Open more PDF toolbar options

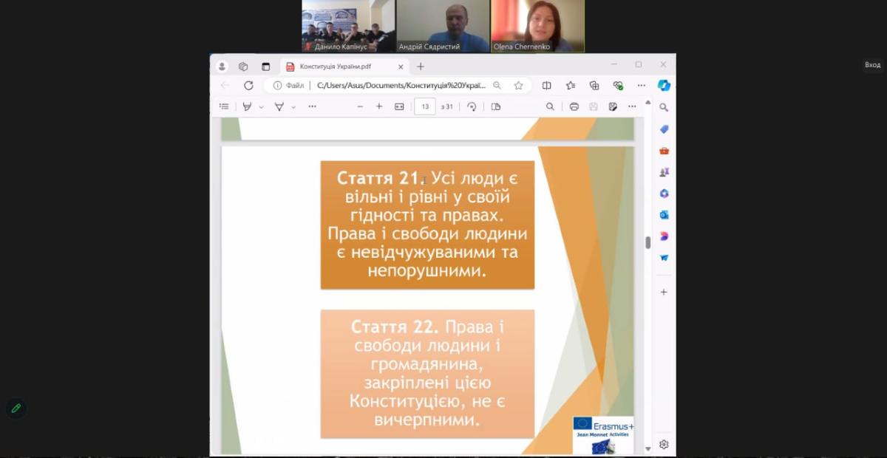coord(632,106)
